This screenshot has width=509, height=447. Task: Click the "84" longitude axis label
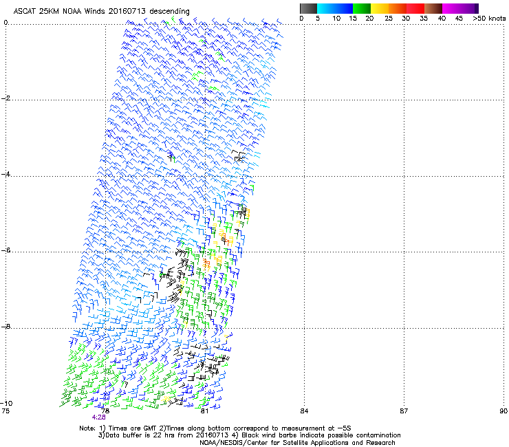coord(304,411)
